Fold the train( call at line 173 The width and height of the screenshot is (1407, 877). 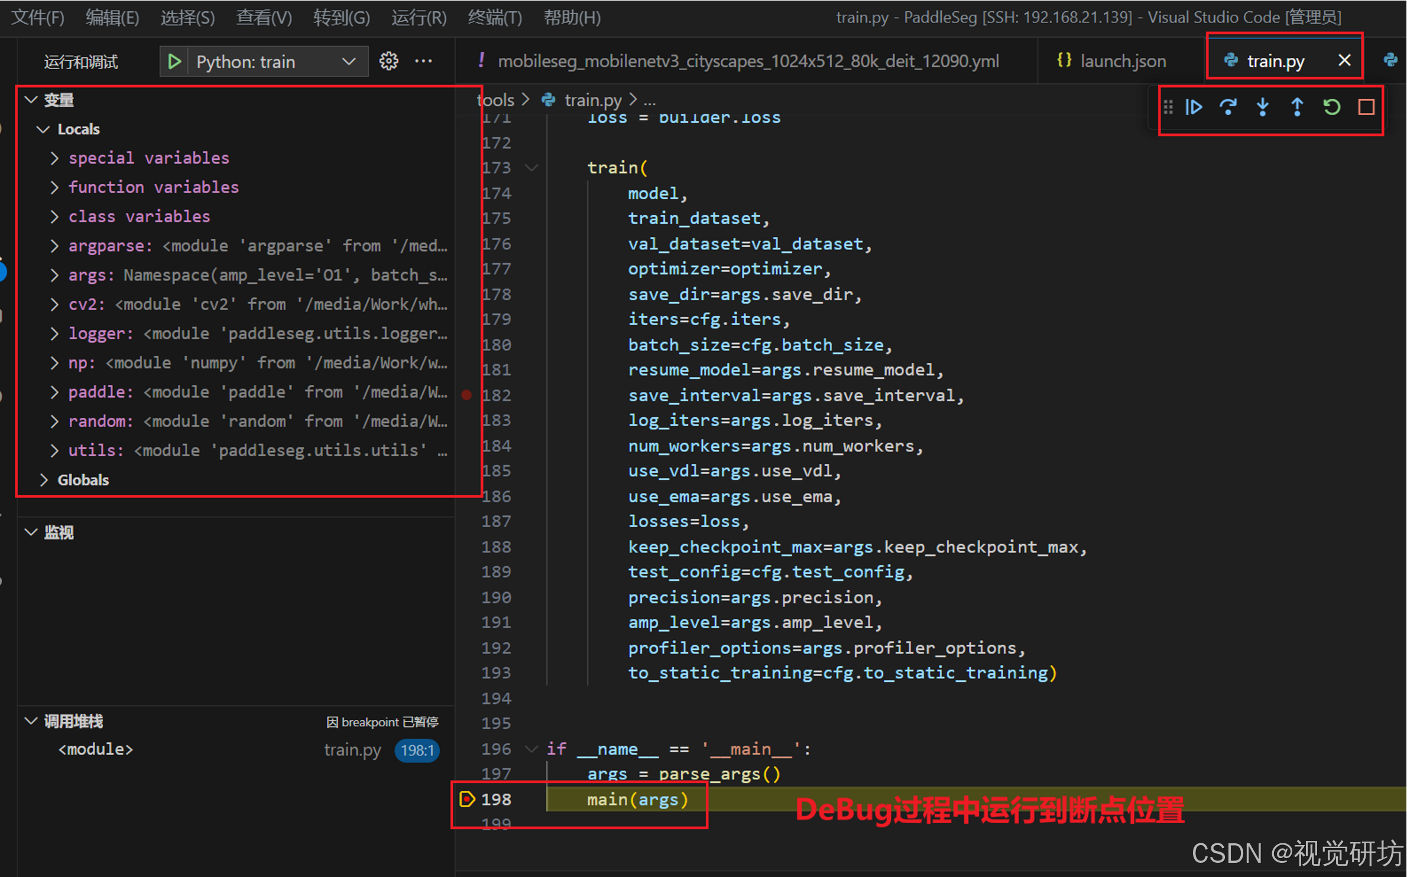coord(531,168)
